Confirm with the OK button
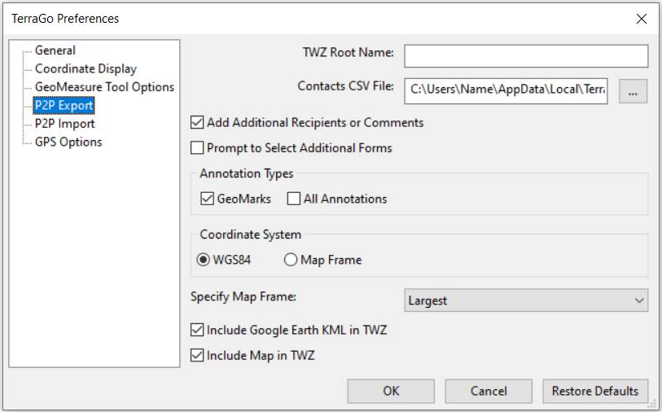The height and width of the screenshot is (412, 662). coord(391,391)
